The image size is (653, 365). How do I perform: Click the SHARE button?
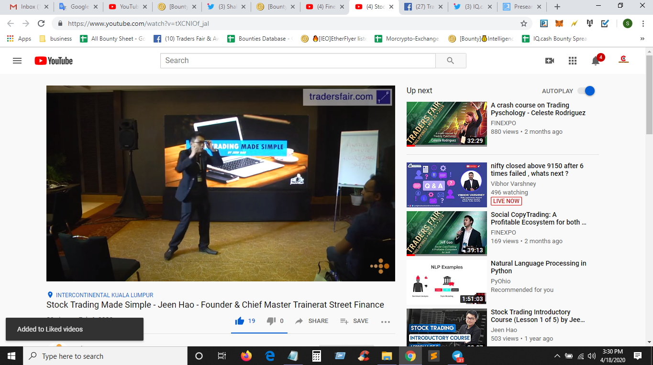pyautogui.click(x=311, y=321)
